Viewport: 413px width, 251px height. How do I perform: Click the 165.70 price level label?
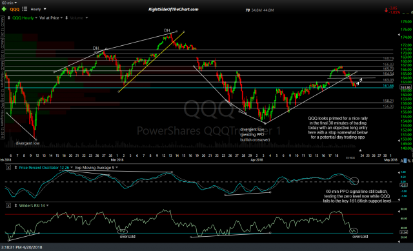pos(388,69)
